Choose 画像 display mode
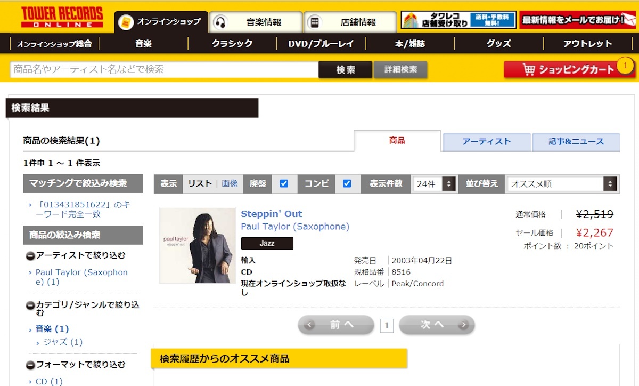Viewport: 639px width, 386px height. coord(230,183)
